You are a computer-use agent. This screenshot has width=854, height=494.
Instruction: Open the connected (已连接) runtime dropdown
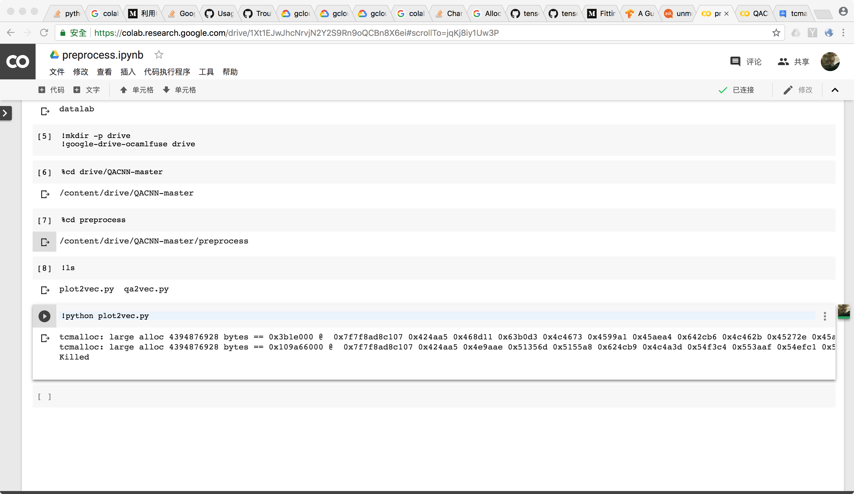[x=736, y=90]
